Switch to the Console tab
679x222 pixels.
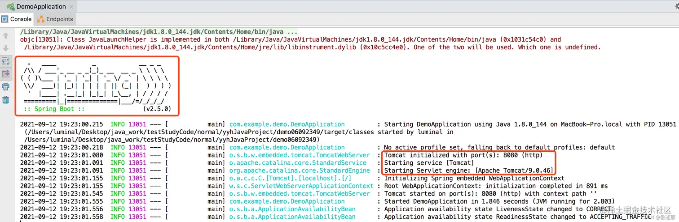coord(17,19)
